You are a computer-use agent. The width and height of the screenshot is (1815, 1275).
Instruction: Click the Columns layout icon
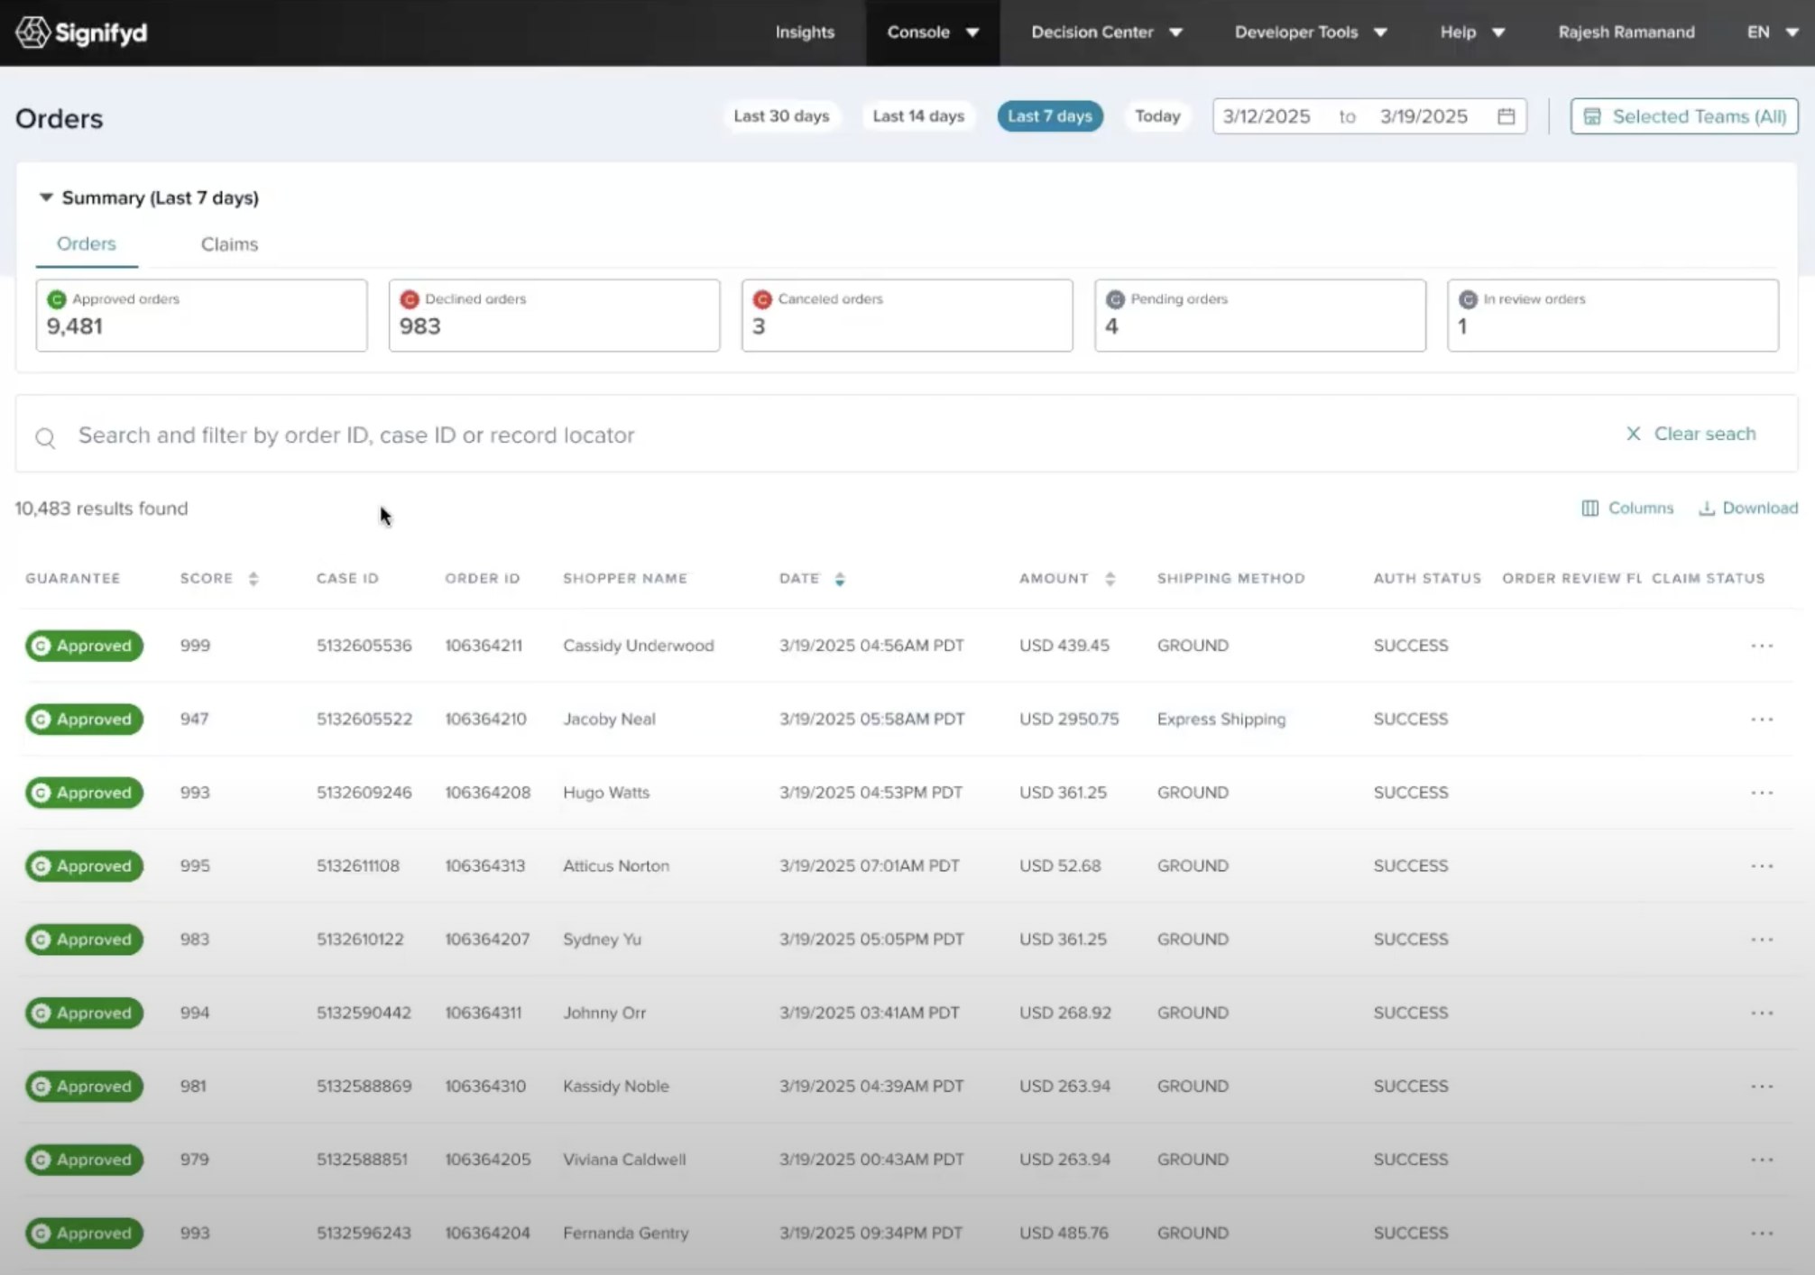(1589, 509)
